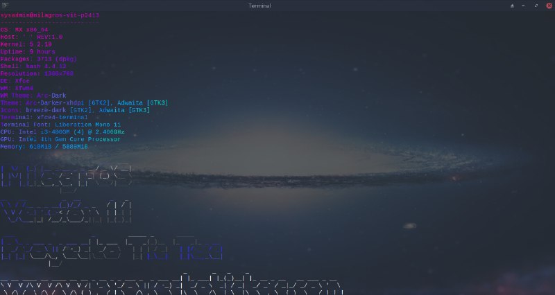Click the GPU: Intel 4th Gen line
The image size is (555, 295).
60,138
